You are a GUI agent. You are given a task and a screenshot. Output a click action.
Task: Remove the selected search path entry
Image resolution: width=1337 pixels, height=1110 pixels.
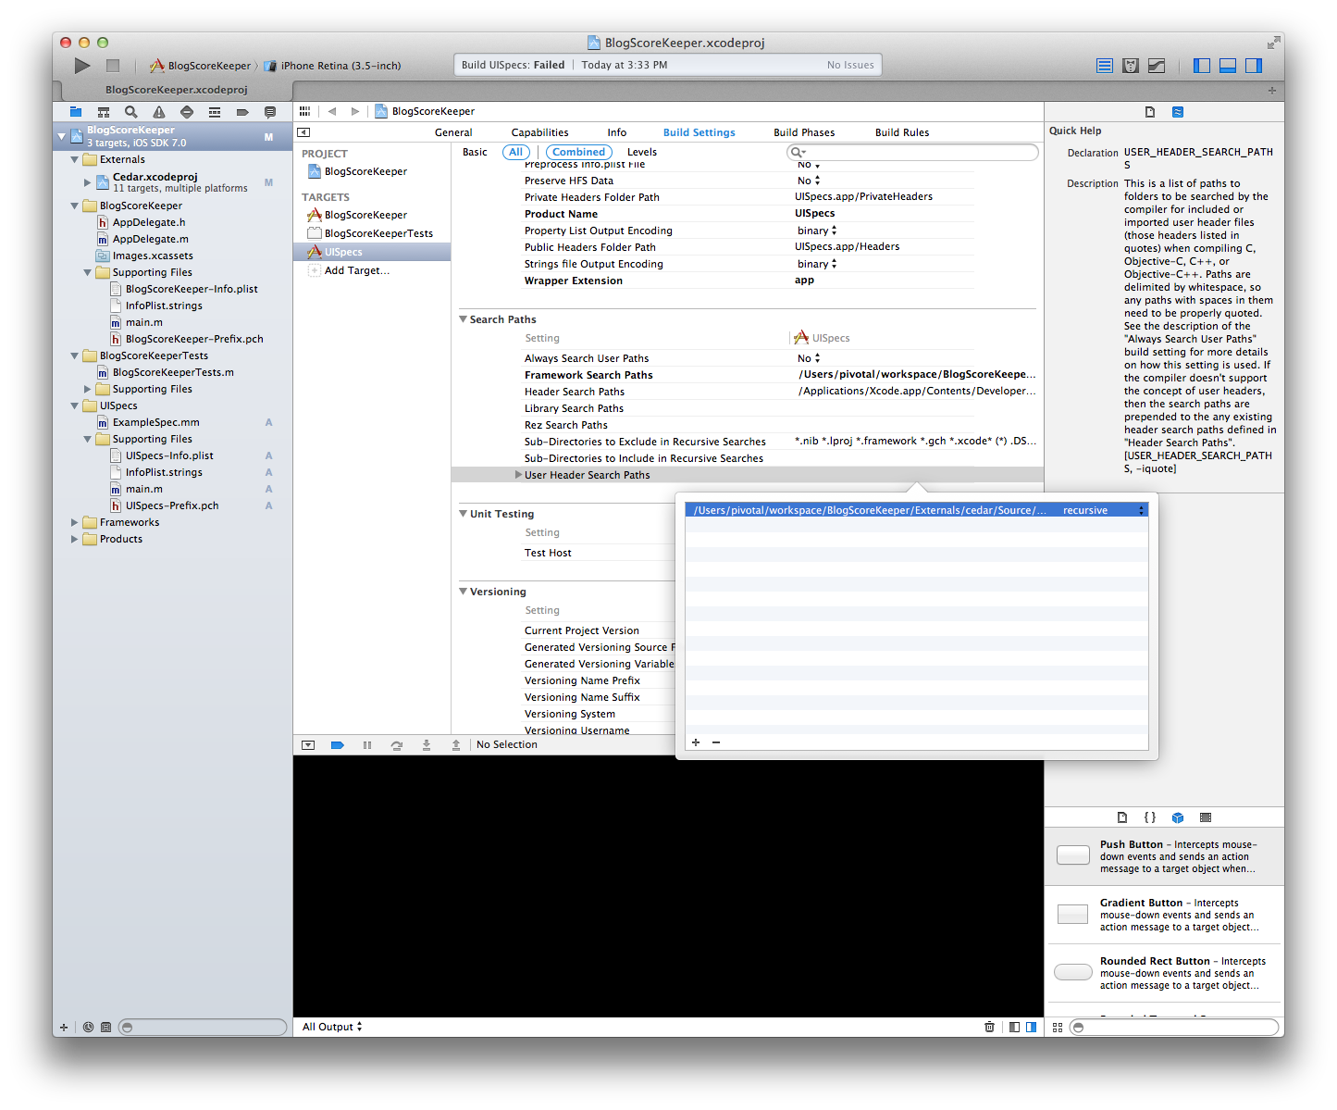(x=716, y=742)
